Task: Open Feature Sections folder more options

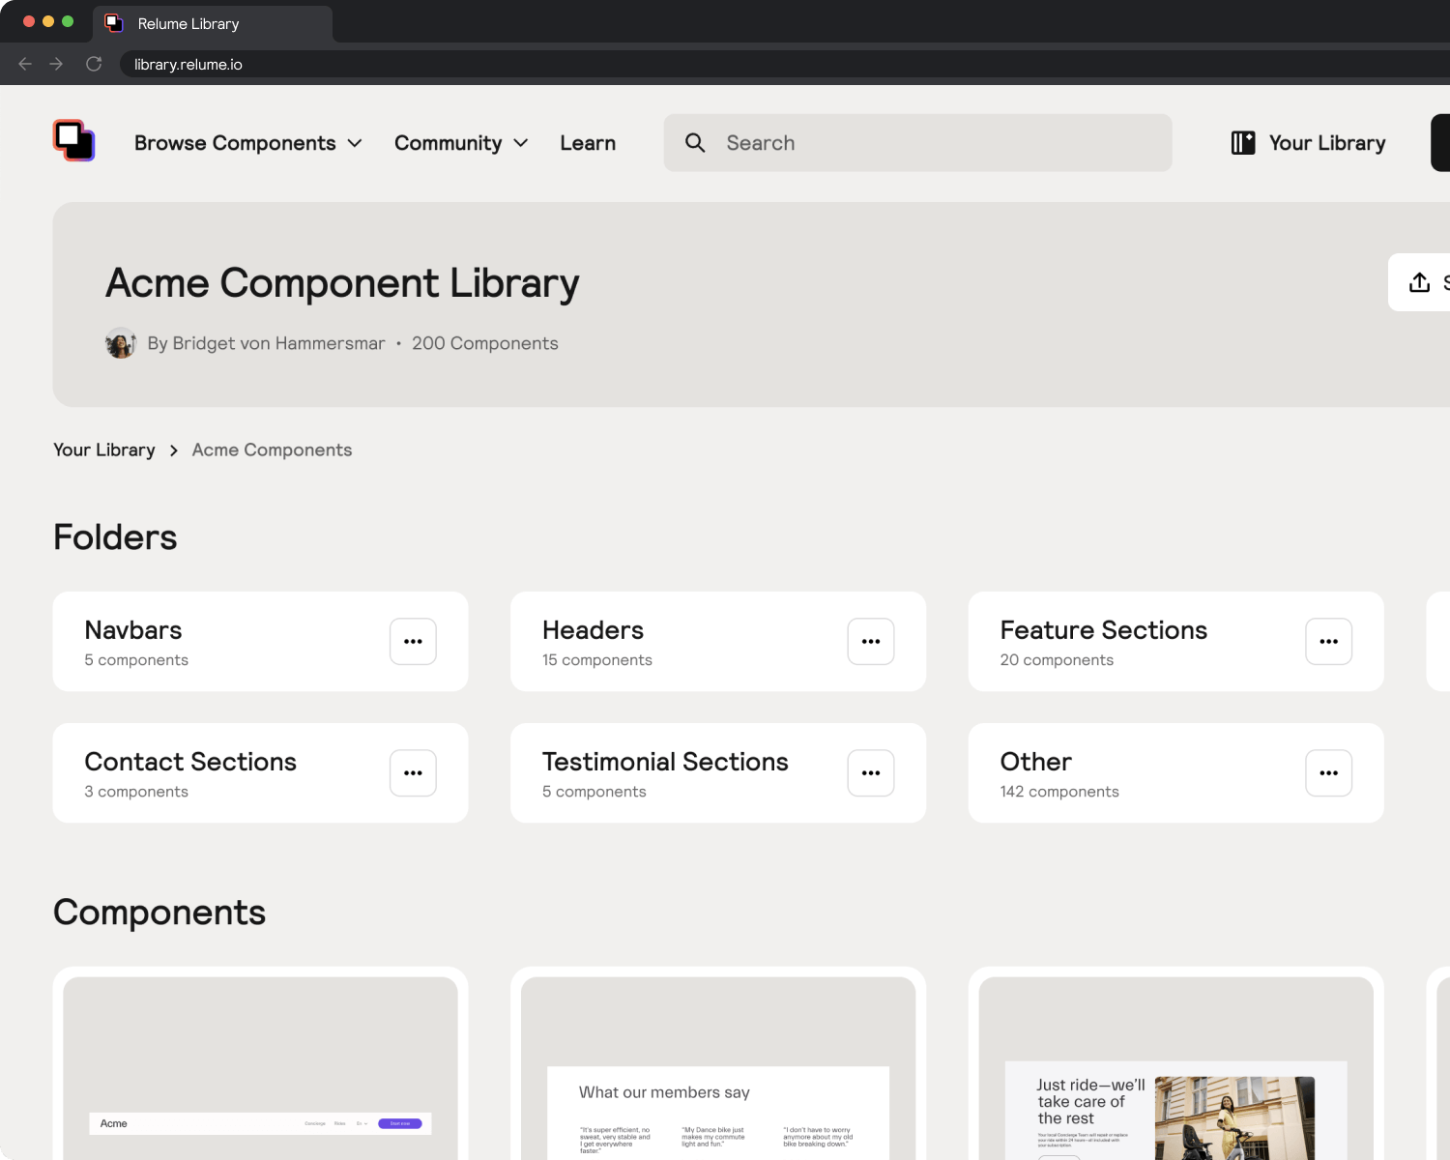Action: tap(1328, 642)
